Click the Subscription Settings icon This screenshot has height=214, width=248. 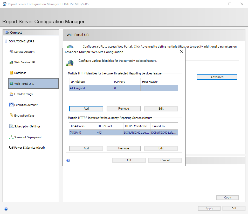click(x=11, y=126)
